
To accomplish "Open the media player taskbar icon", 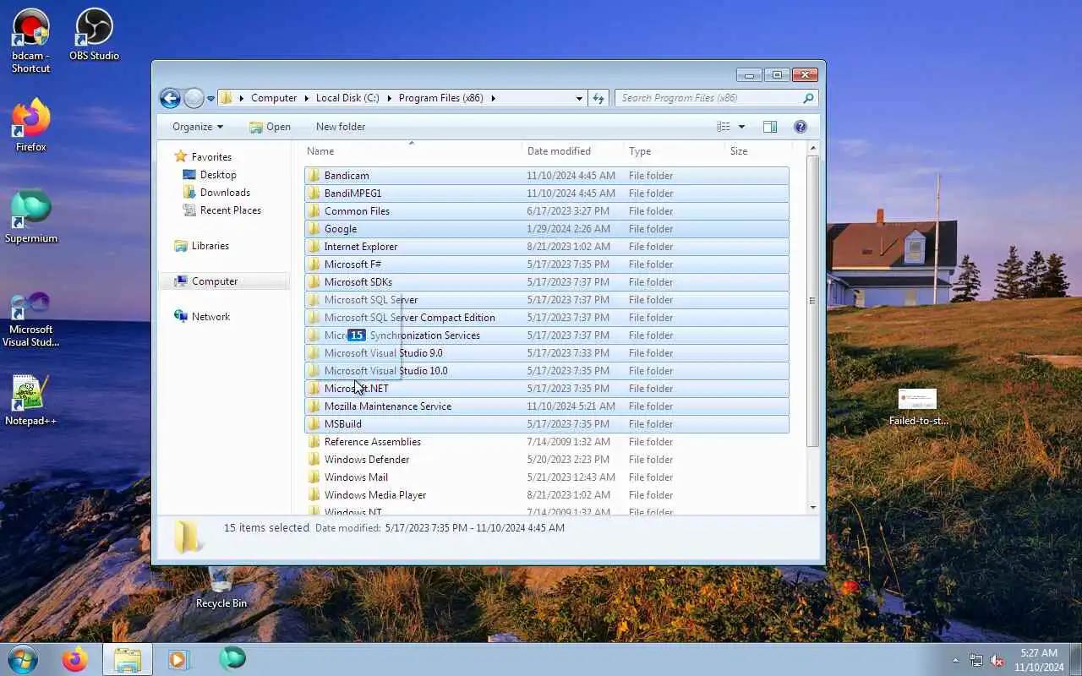I will click(x=178, y=659).
